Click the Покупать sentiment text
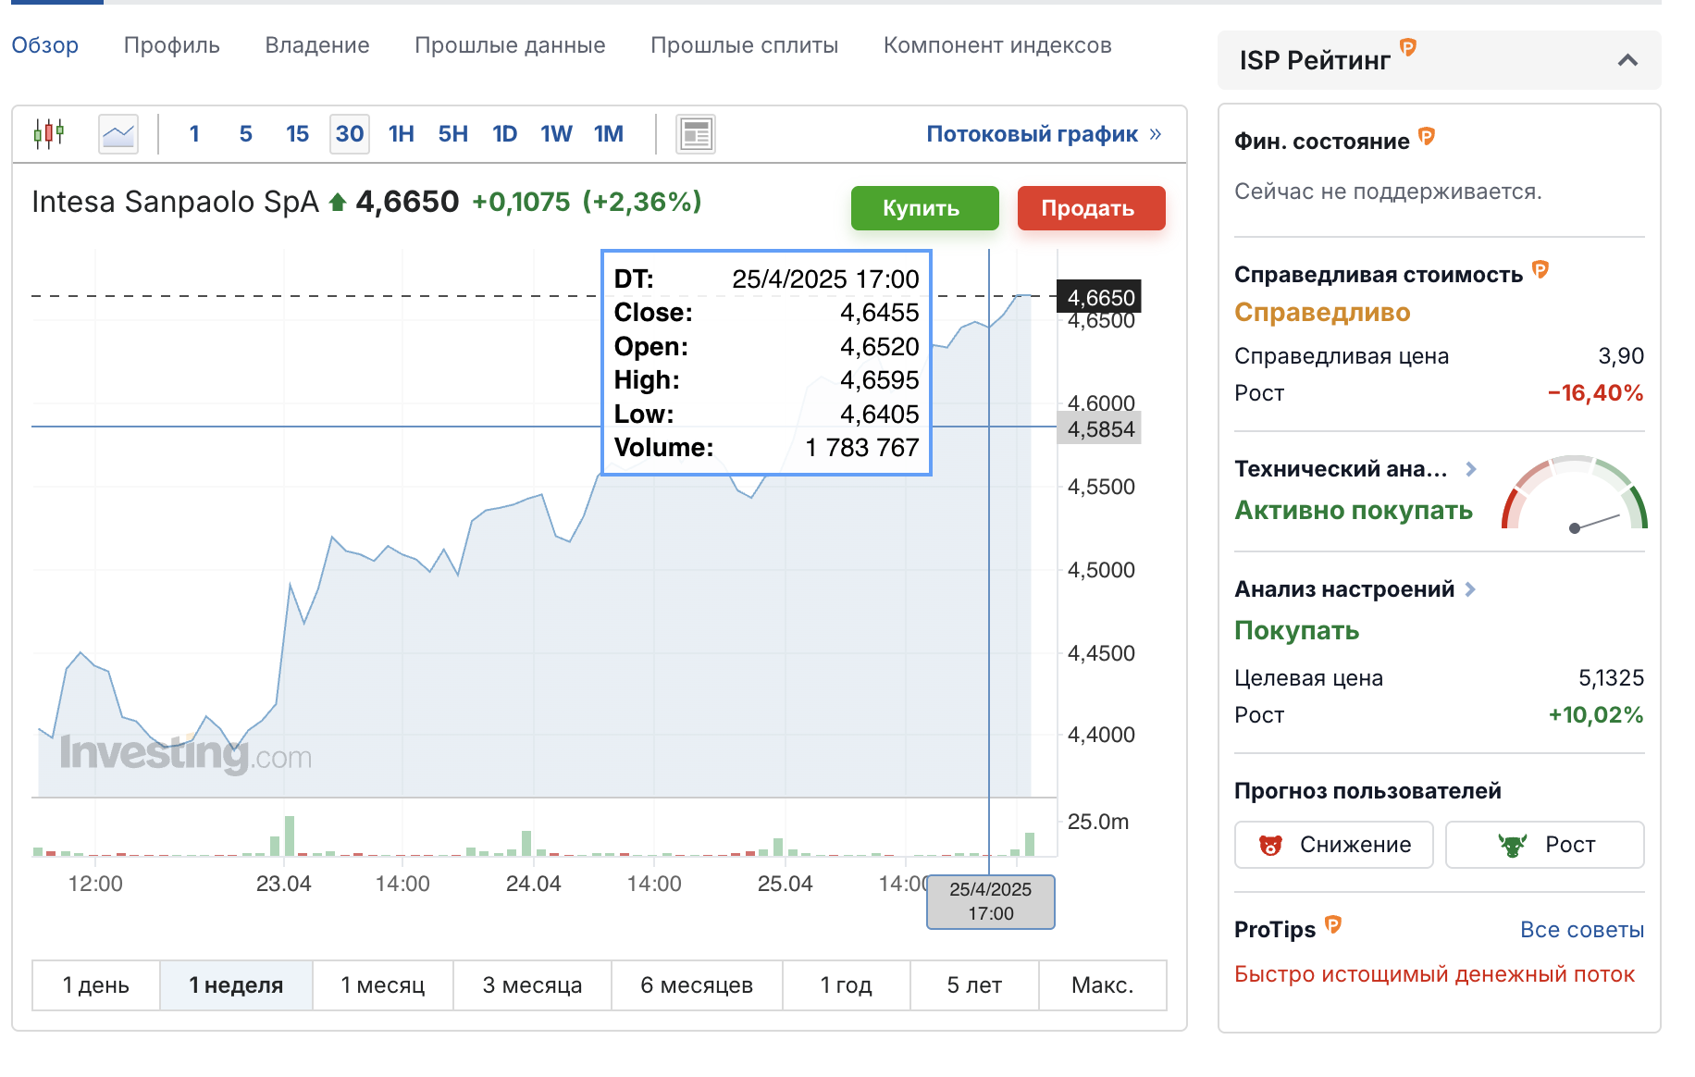The height and width of the screenshot is (1077, 1695). tap(1296, 631)
